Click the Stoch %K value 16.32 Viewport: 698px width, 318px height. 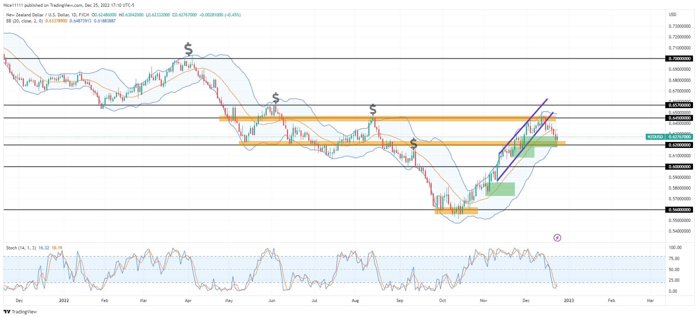(44, 248)
